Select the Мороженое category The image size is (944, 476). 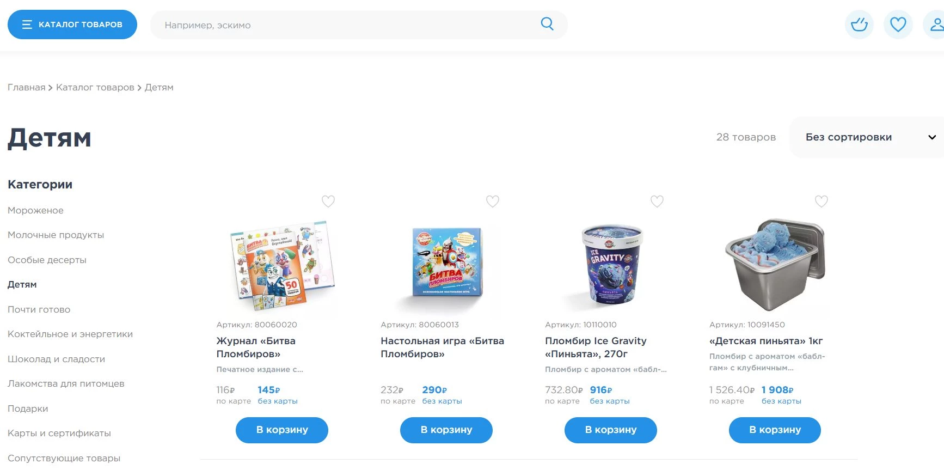pyautogui.click(x=35, y=210)
